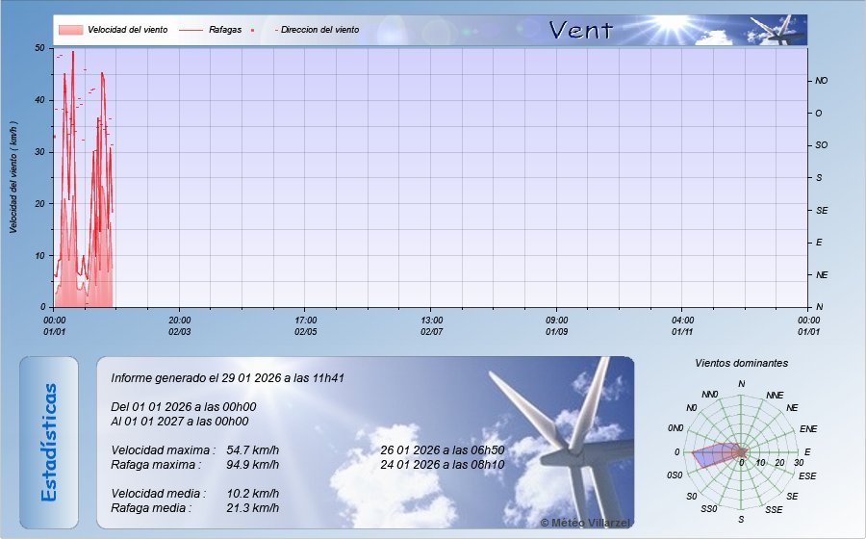
Task: Click the Vientos dominantes wind rose center
Action: click(x=740, y=452)
